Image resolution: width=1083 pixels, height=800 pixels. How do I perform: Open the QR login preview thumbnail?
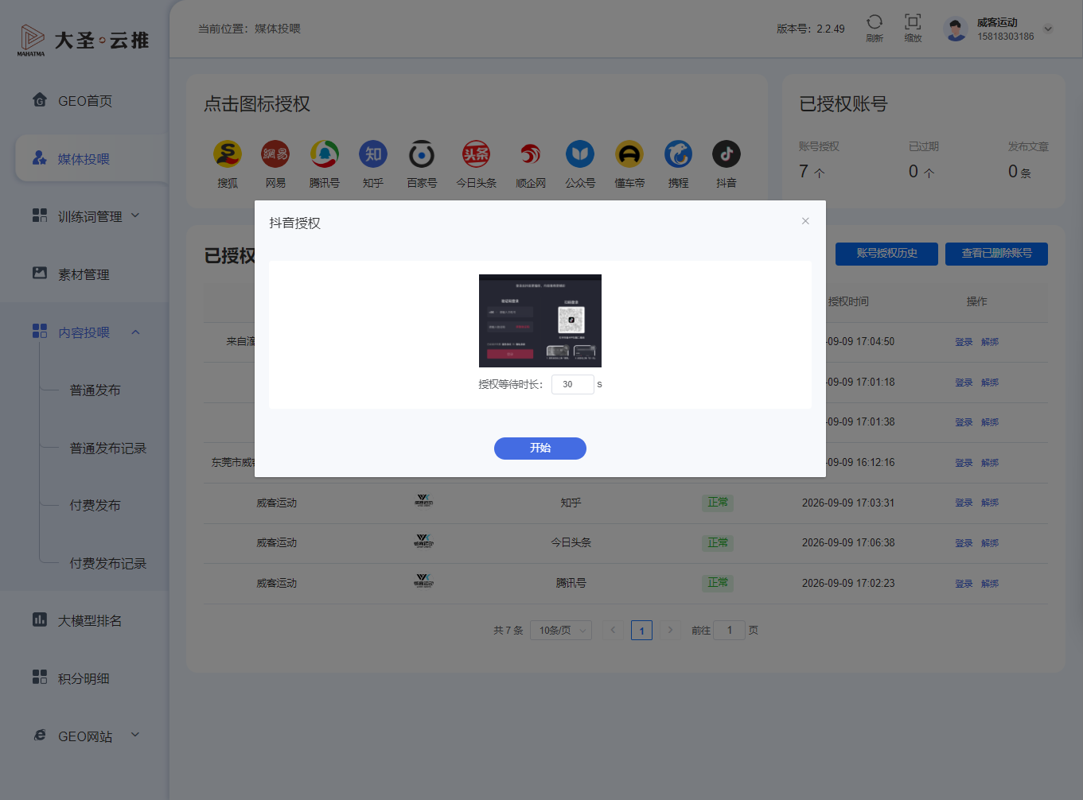tap(540, 320)
